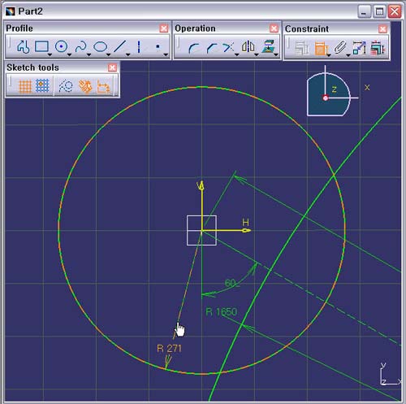Viewport: 406px width, 404px height.
Task: Choose the Rectangle tool
Action: [x=41, y=46]
